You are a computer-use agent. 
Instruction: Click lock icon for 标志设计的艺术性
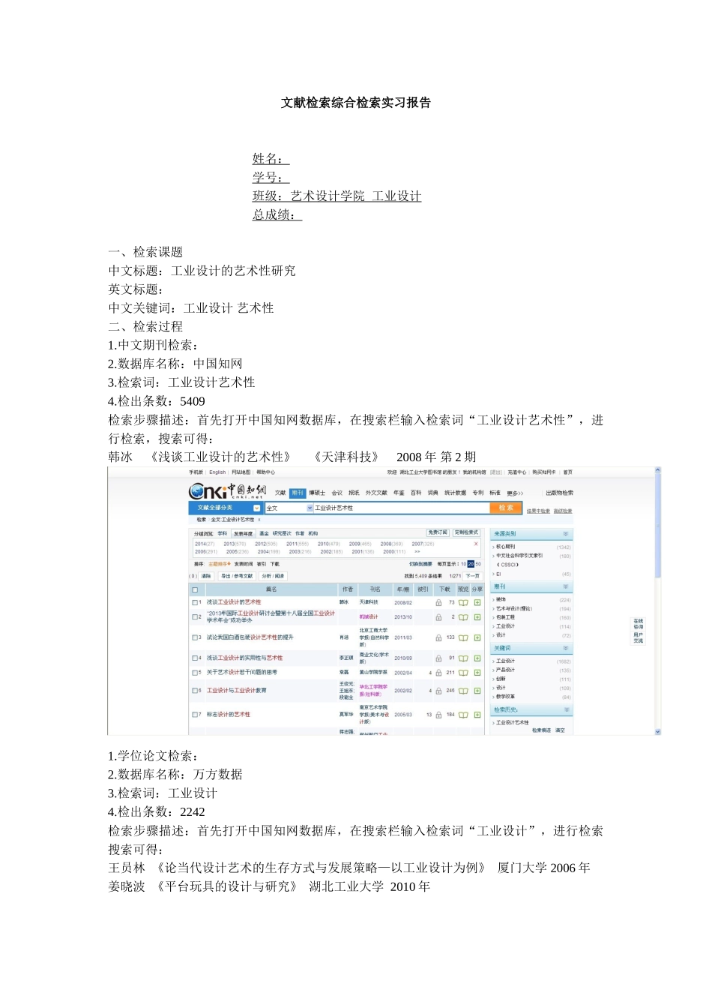pyautogui.click(x=438, y=715)
